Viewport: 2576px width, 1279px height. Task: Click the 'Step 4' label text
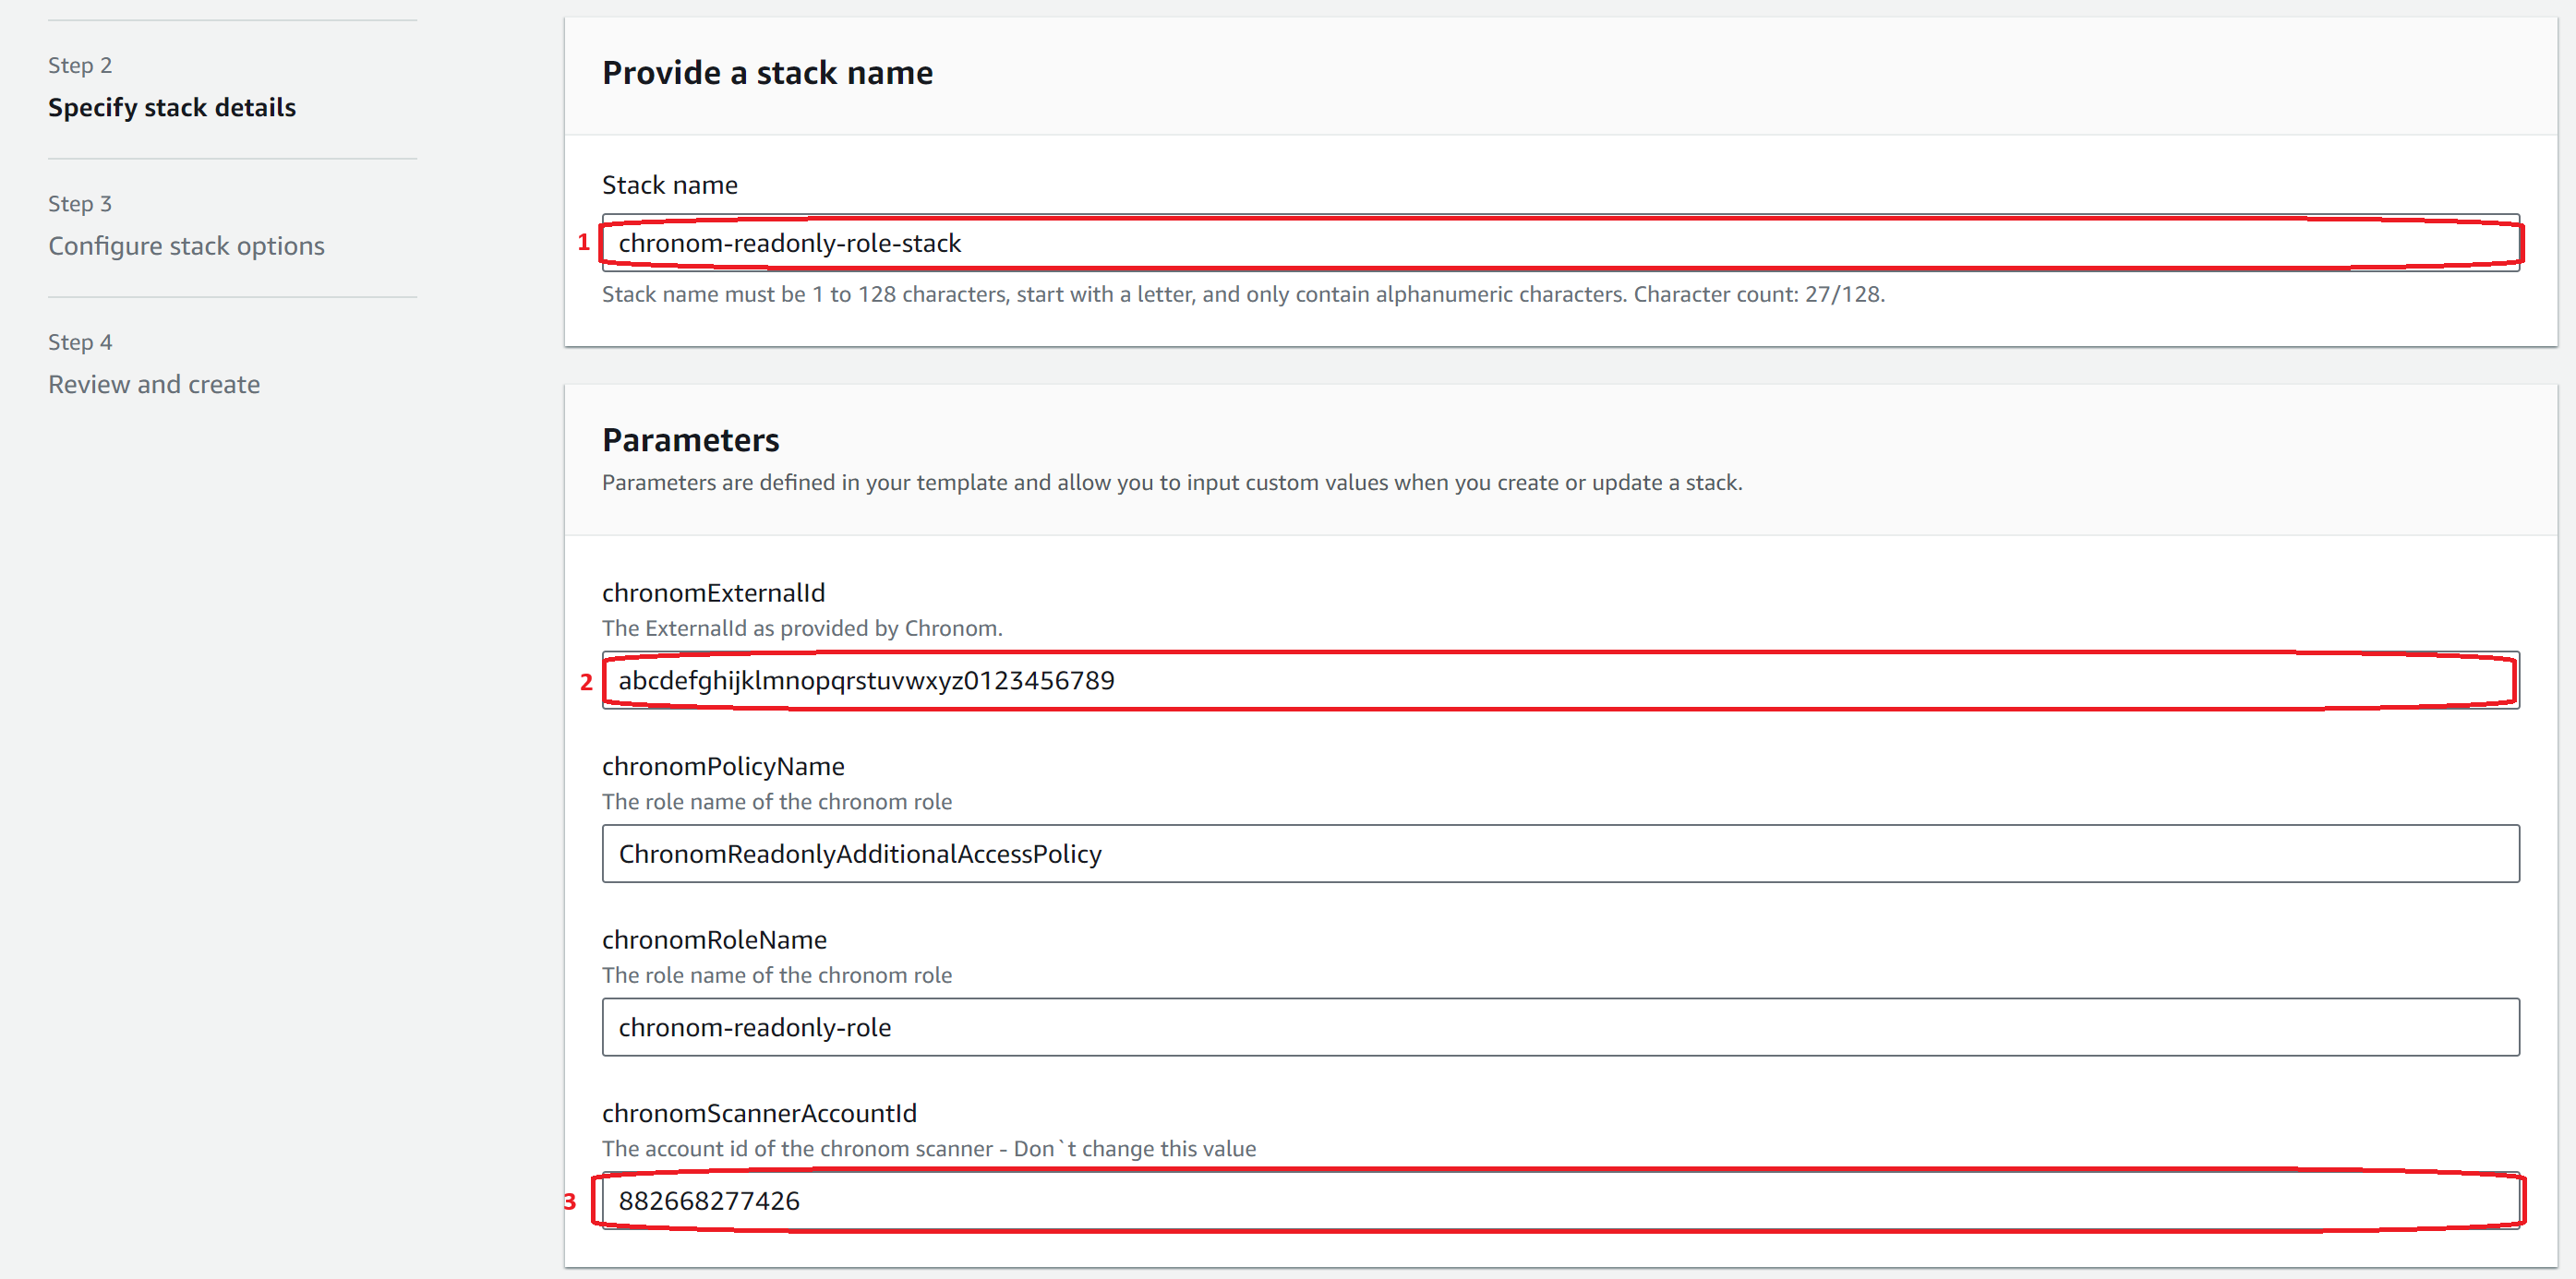[80, 342]
